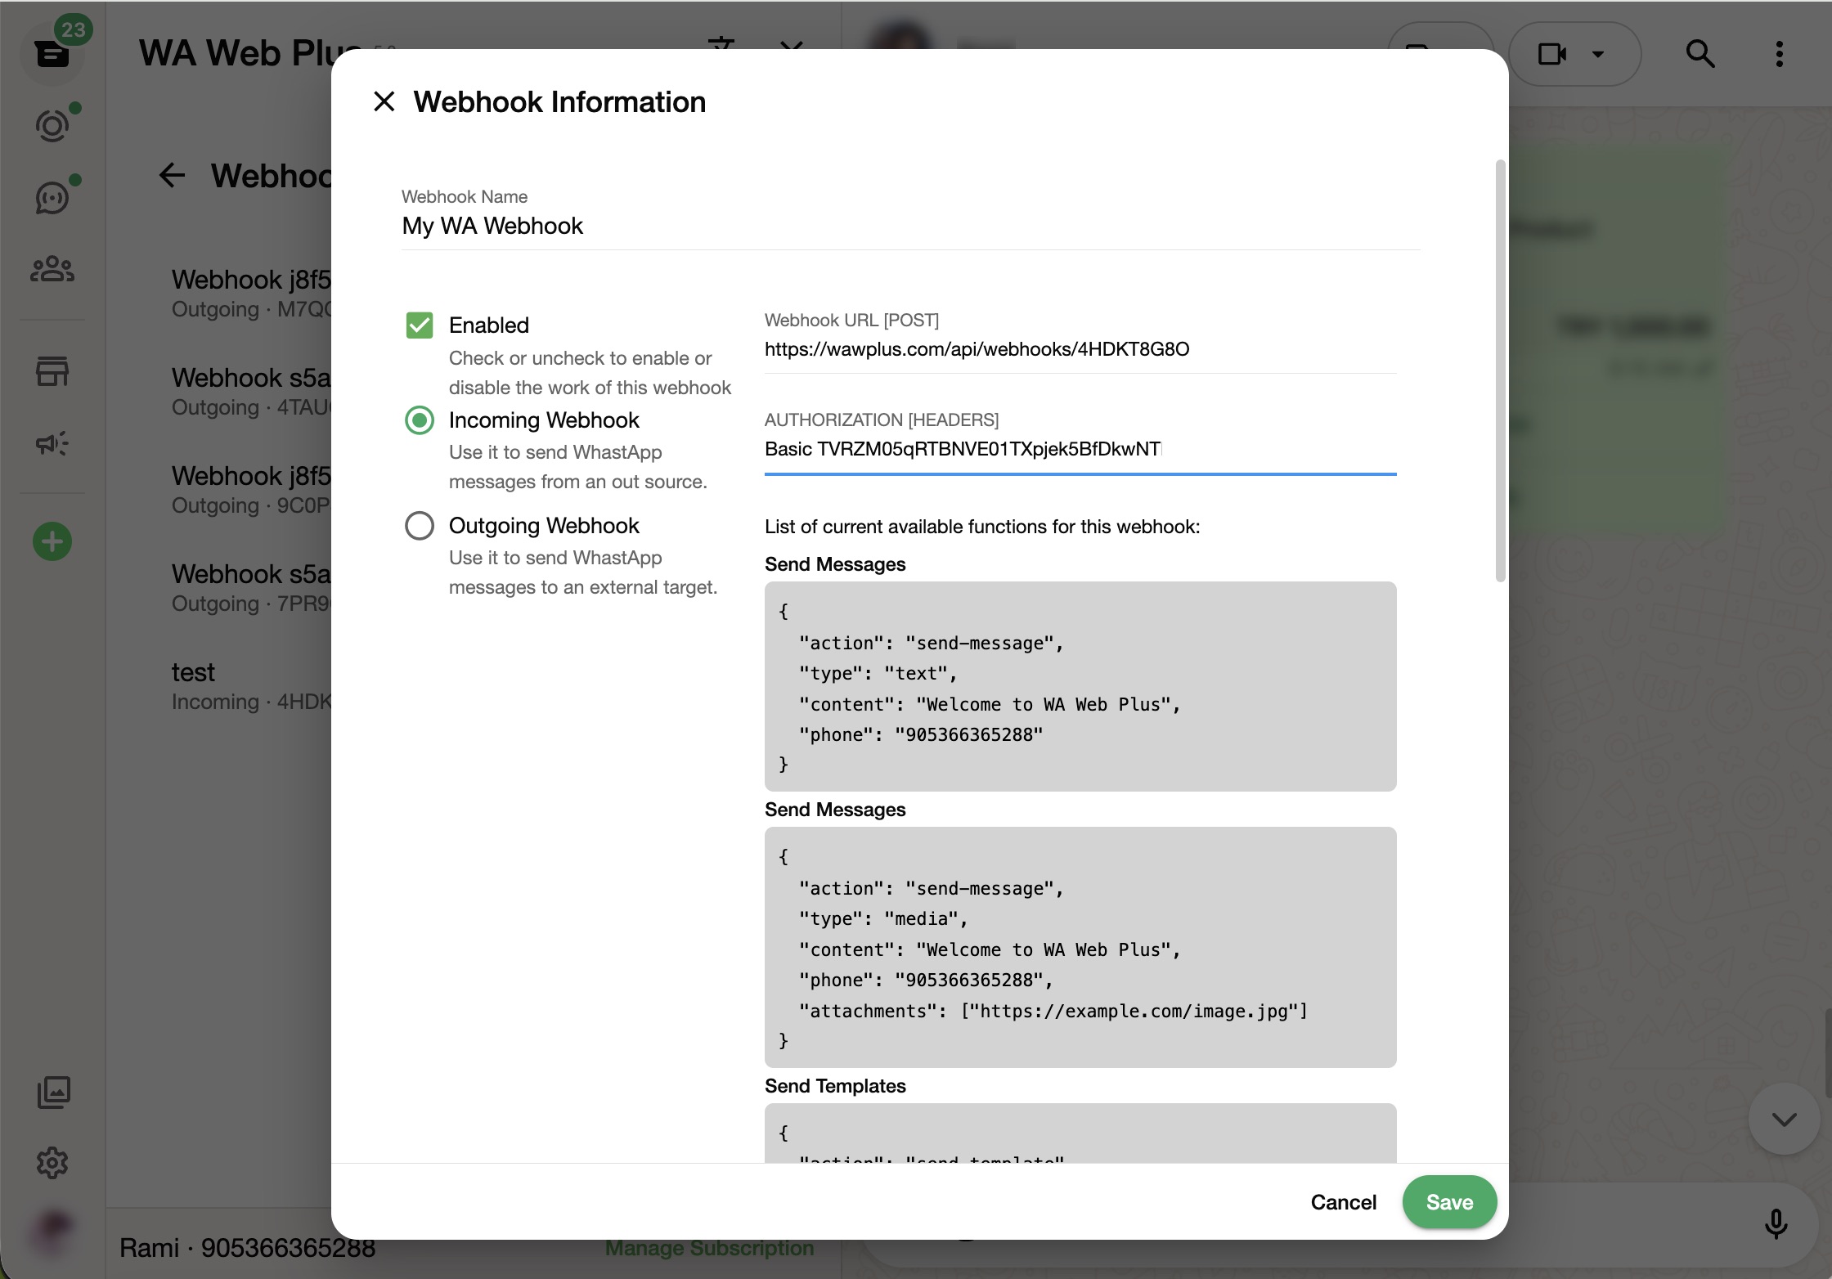Open the Channels icon in the sidebar
Screen dimensions: 1832x1279
coord(52,198)
